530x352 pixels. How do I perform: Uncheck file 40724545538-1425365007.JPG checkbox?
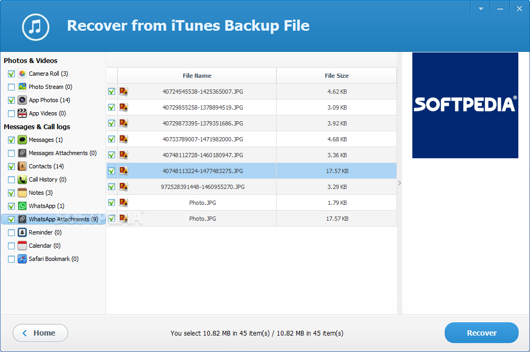click(x=111, y=92)
